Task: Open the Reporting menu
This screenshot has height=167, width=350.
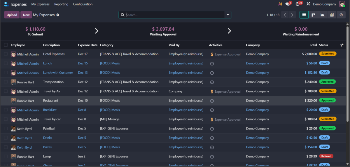Action: pyautogui.click(x=61, y=4)
